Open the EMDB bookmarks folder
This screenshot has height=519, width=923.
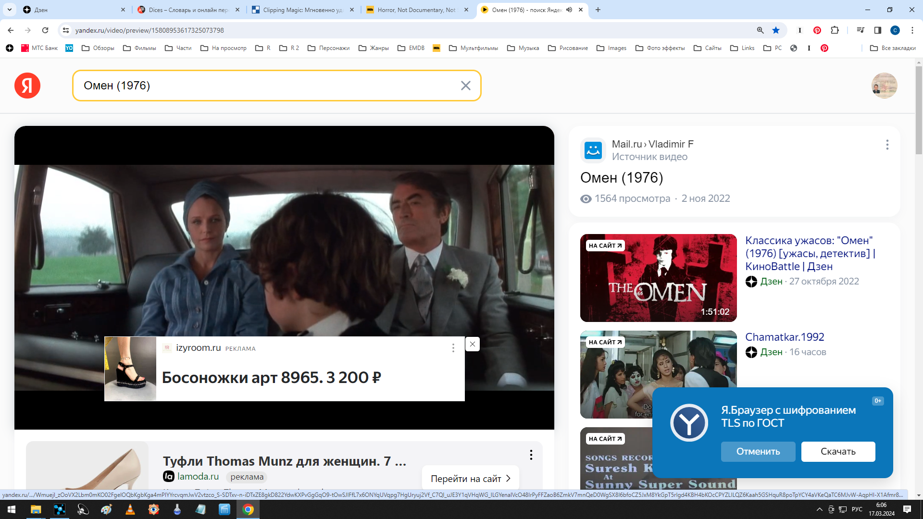coord(411,48)
